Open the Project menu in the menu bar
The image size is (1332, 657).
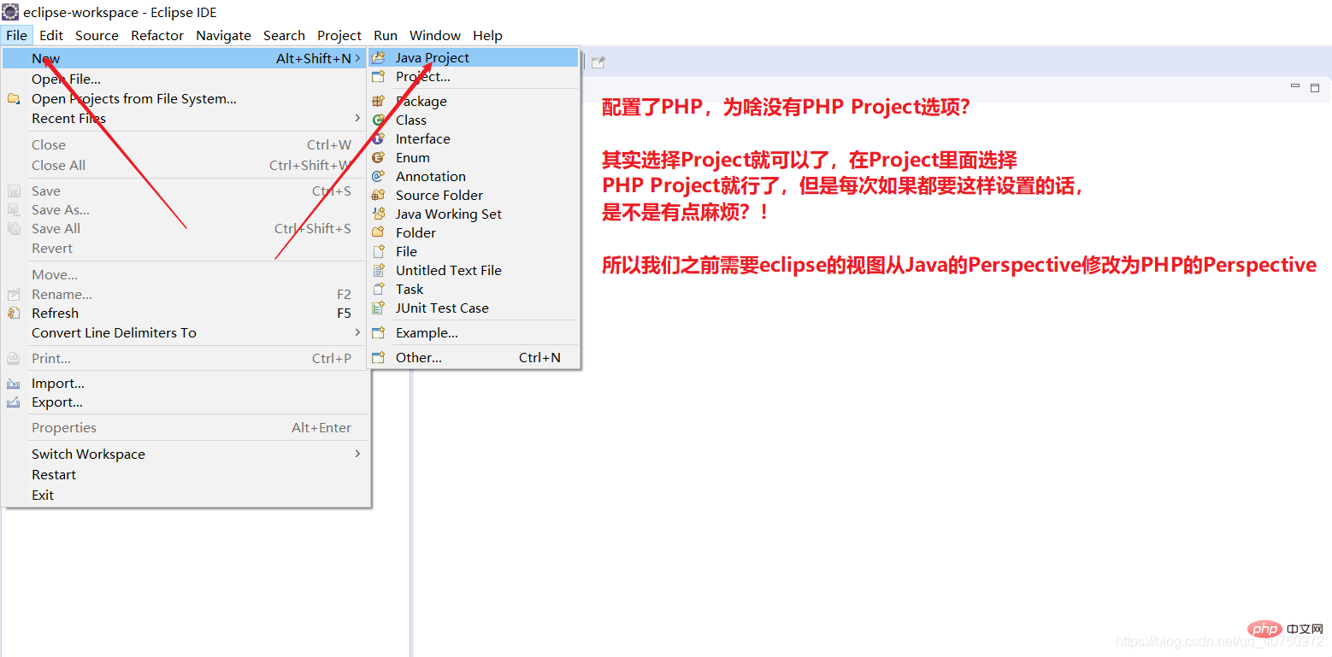pyautogui.click(x=339, y=35)
